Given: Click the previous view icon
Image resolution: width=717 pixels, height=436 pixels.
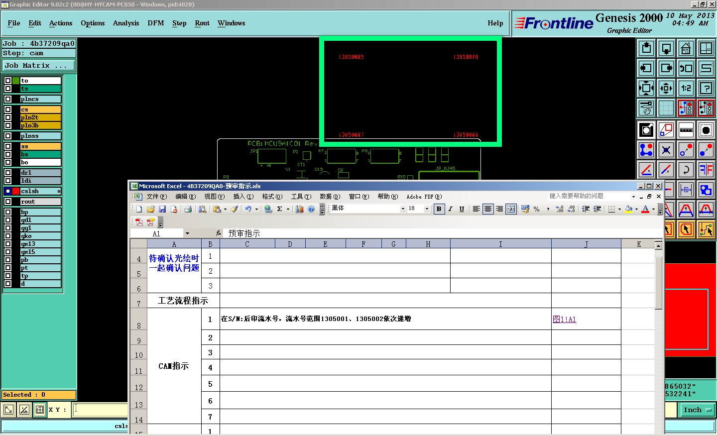Looking at the screenshot, I should (686, 68).
